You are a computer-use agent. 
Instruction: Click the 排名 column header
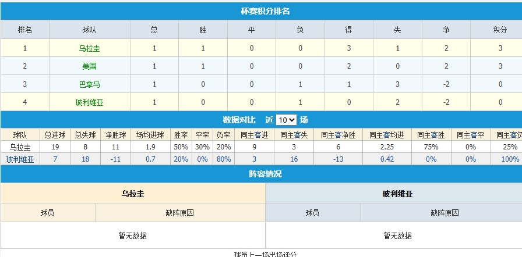tap(25, 30)
